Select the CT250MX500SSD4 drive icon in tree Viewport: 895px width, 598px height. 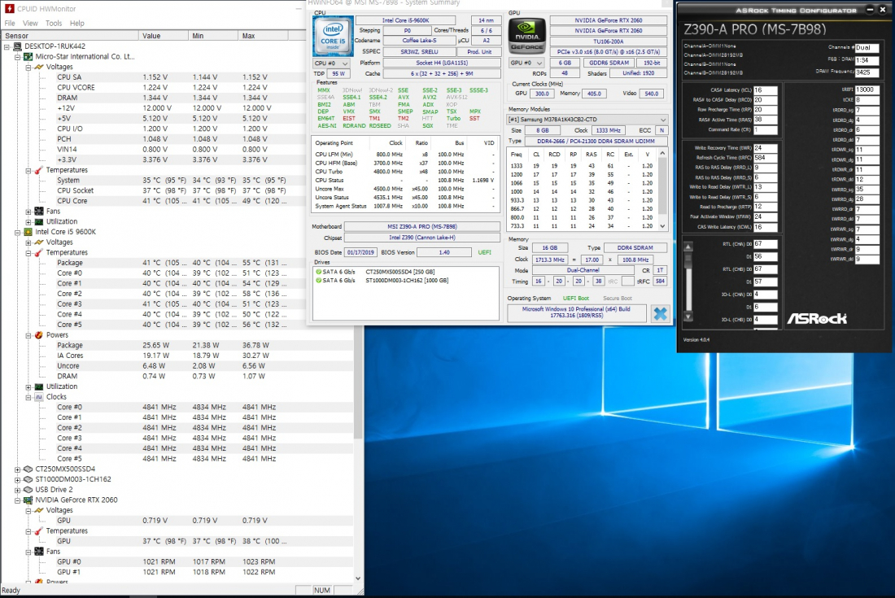pyautogui.click(x=28, y=469)
